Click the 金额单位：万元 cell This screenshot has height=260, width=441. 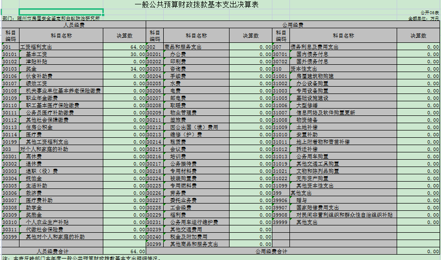[424, 18]
